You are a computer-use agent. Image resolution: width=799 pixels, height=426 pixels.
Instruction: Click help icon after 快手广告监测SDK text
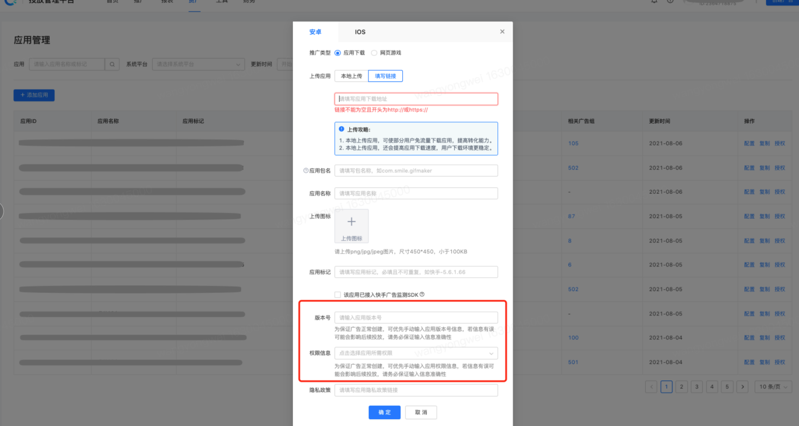tap(422, 295)
